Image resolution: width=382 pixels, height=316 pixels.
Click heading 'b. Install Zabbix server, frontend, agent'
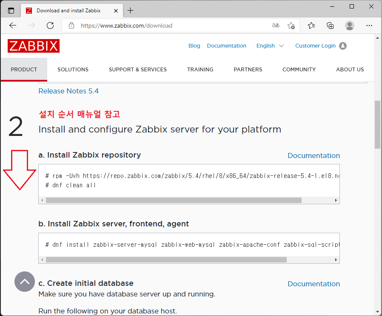114,224
